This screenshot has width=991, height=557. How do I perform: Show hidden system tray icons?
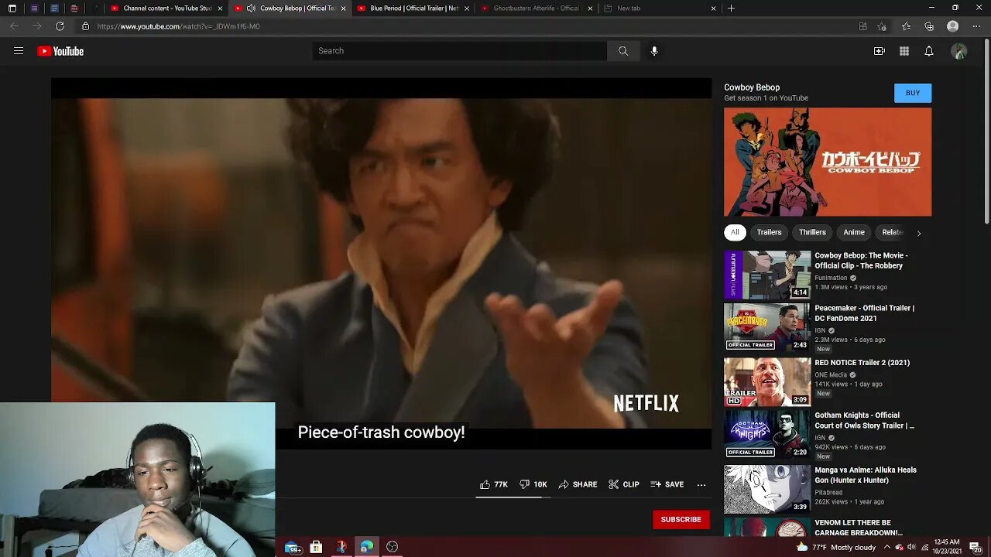pos(887,548)
